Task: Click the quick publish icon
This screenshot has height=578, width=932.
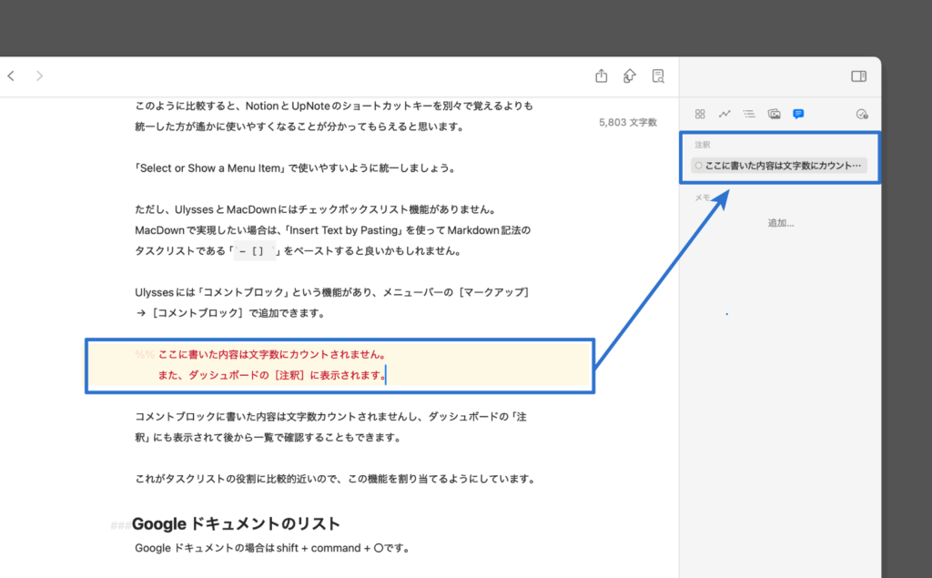Action: [x=629, y=76]
